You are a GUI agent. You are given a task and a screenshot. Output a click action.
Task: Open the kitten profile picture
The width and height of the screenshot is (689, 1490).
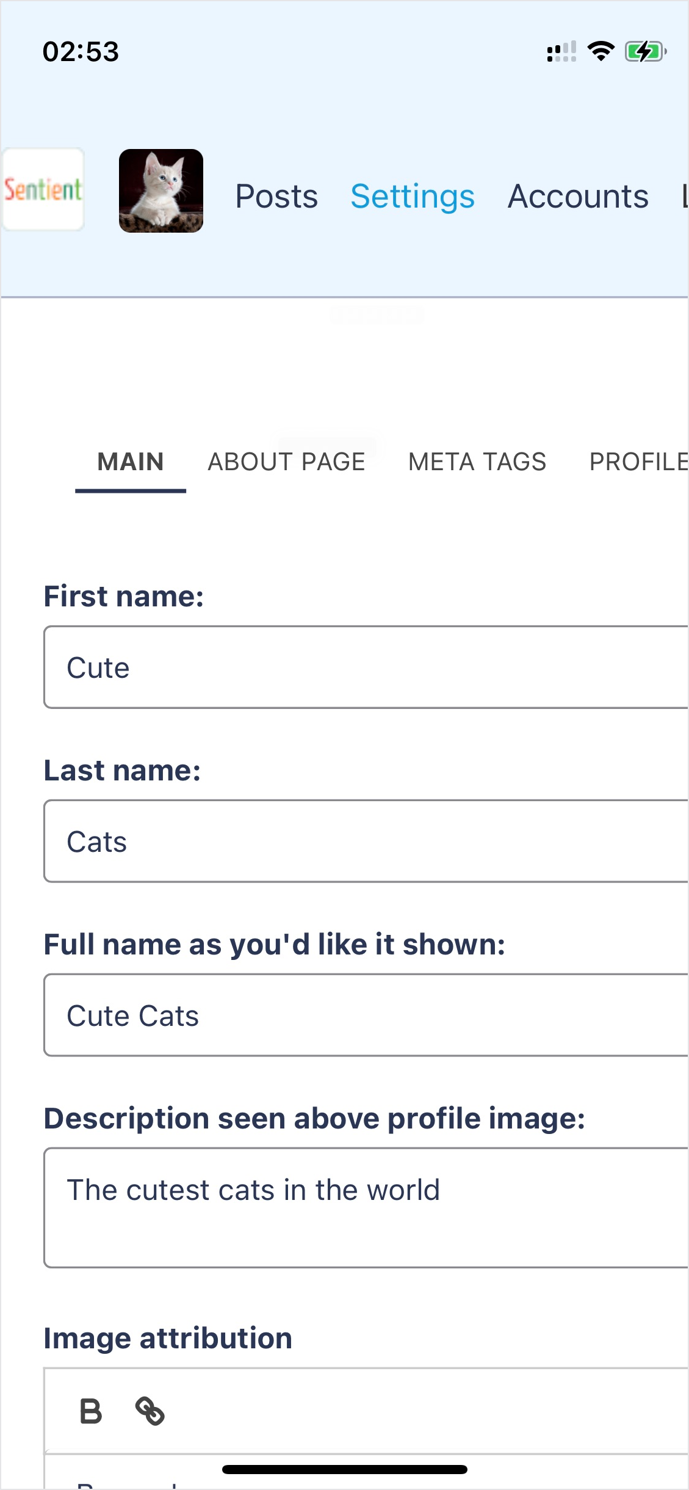[161, 191]
